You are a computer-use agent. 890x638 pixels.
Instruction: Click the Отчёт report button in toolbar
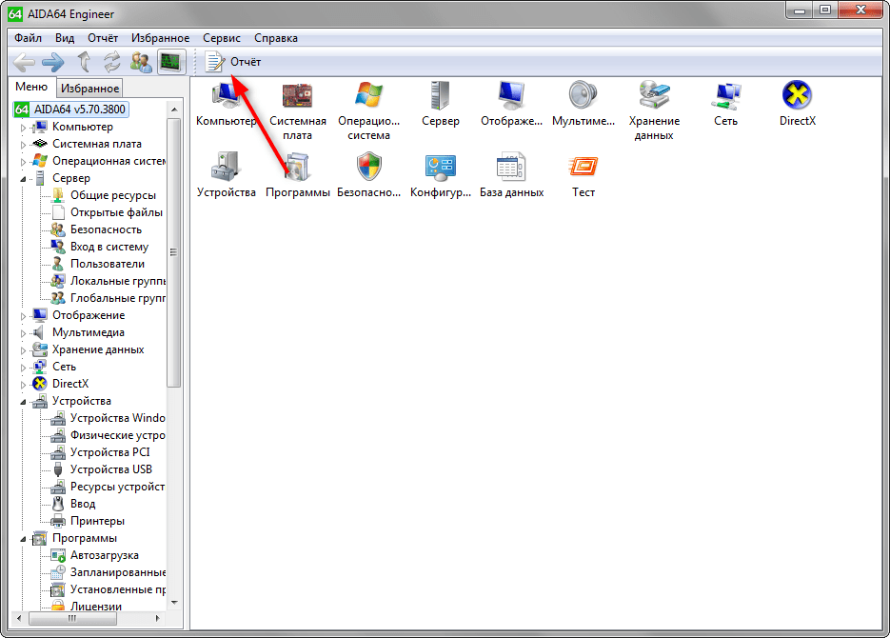point(232,62)
